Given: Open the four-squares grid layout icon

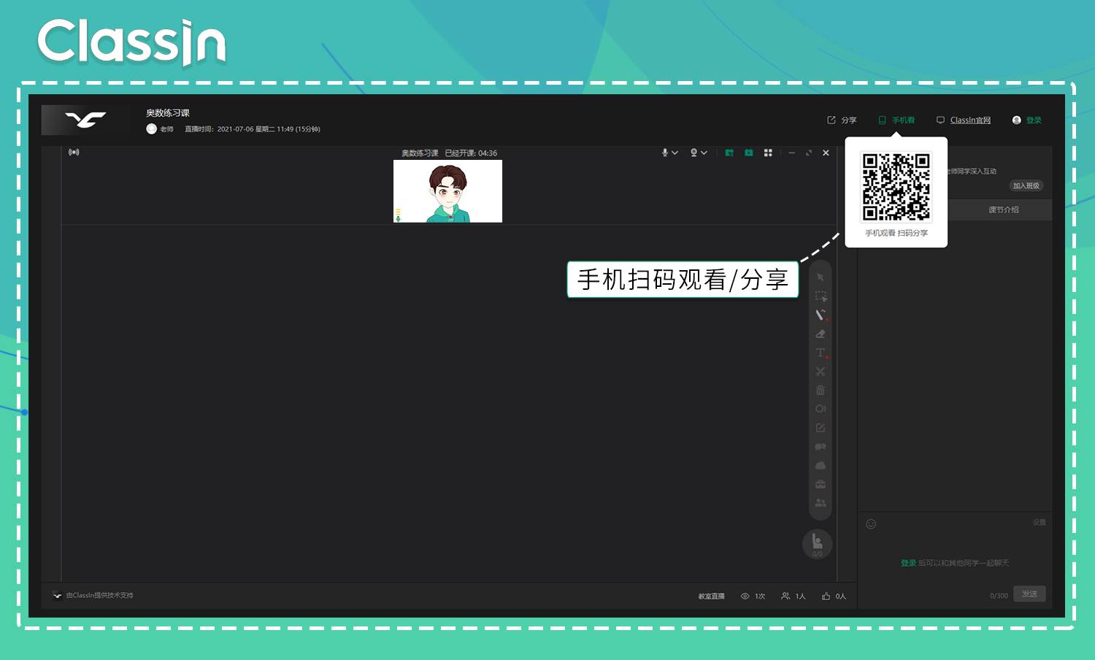Looking at the screenshot, I should (768, 153).
